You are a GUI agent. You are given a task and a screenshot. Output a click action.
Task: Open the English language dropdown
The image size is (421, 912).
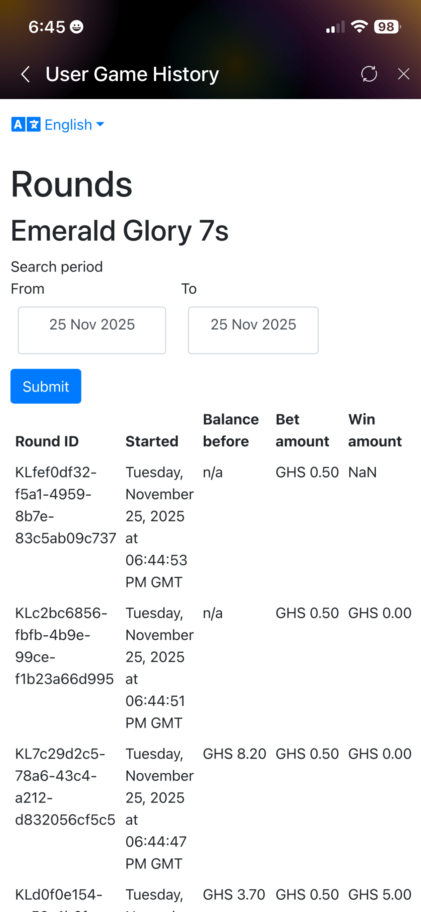tap(68, 125)
